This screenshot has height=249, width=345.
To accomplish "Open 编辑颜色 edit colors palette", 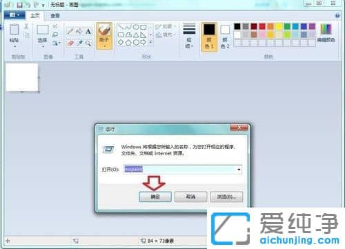I will point(326,33).
